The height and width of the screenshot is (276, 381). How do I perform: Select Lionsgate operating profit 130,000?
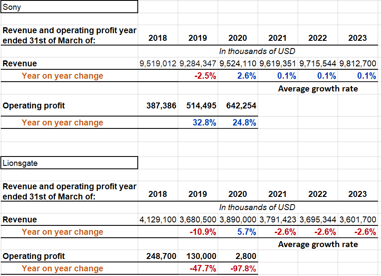click(201, 256)
